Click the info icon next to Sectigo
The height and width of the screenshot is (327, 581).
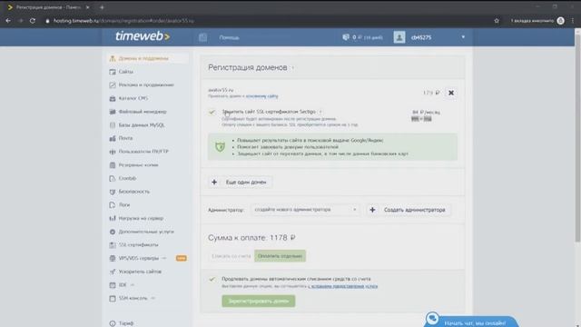pos(320,112)
